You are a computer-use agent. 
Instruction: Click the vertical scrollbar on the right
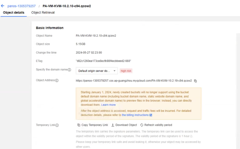tap(238, 87)
